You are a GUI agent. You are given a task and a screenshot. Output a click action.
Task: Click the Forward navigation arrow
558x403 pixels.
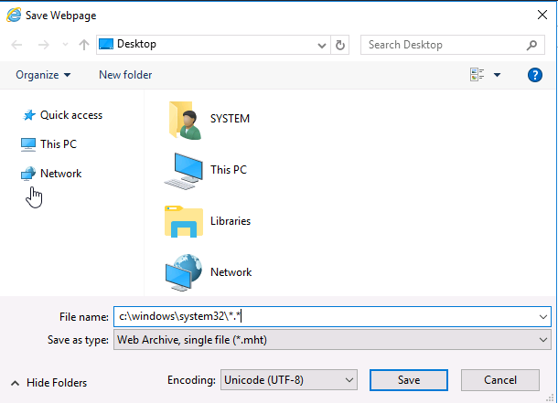click(x=43, y=45)
